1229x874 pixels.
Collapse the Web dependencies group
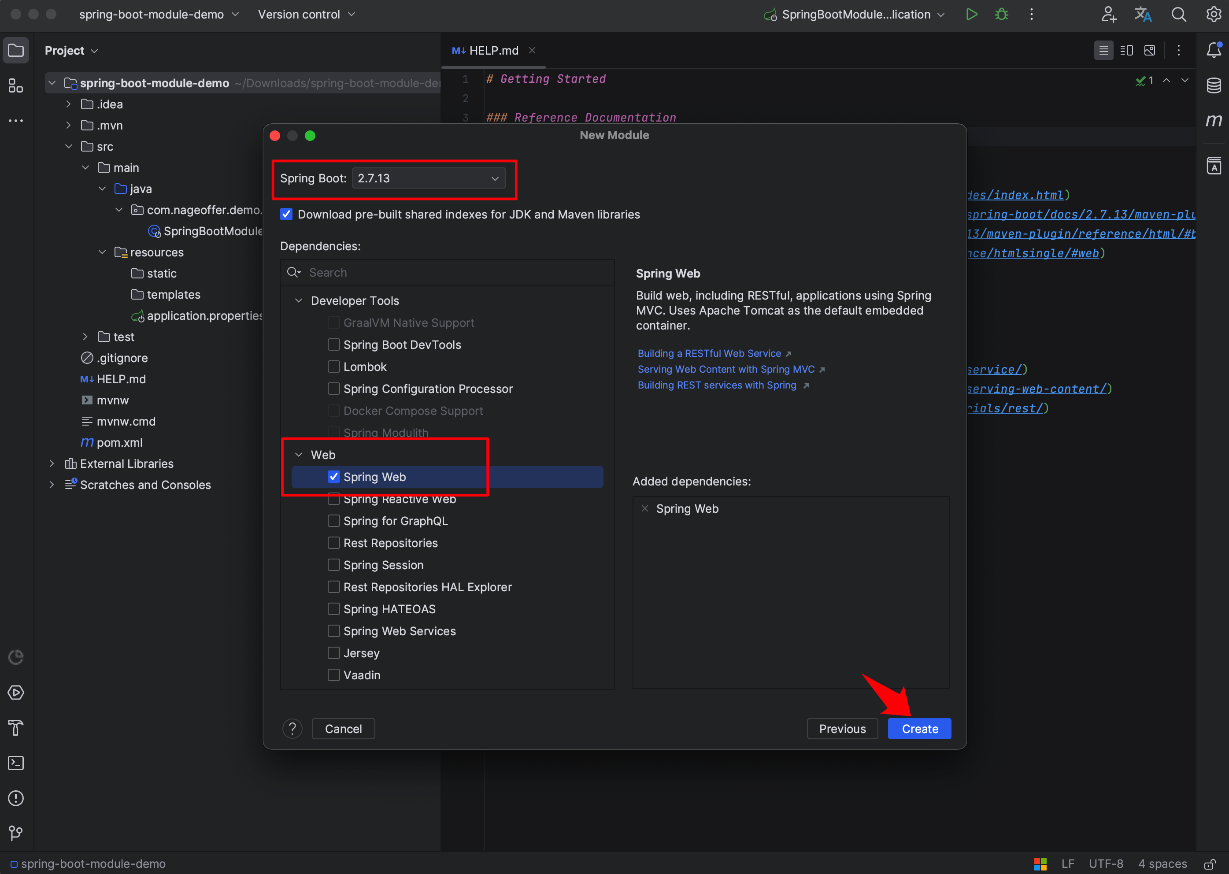click(x=299, y=455)
